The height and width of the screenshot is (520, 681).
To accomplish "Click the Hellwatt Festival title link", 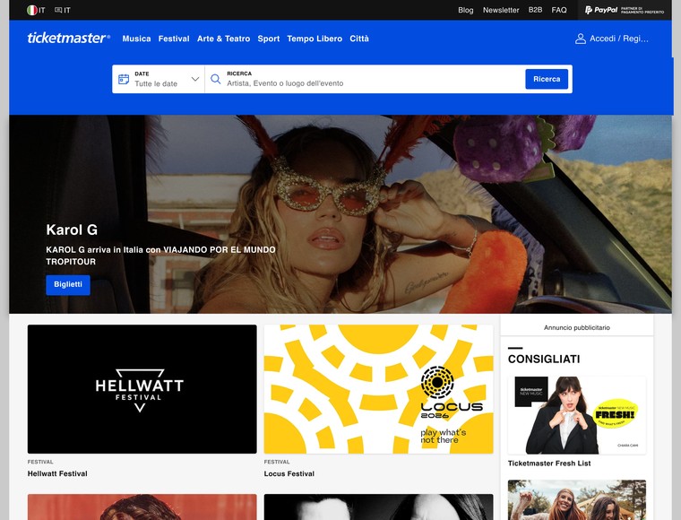I will [57, 473].
